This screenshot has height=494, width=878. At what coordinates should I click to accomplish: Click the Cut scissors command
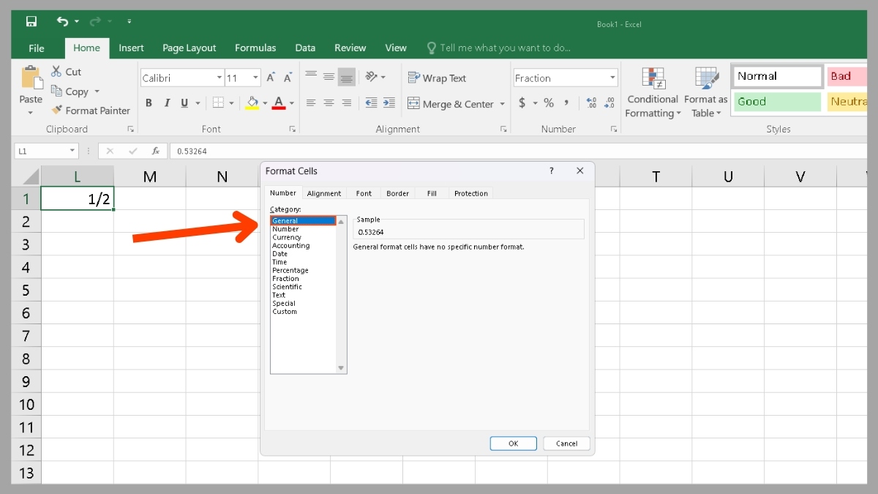(66, 72)
